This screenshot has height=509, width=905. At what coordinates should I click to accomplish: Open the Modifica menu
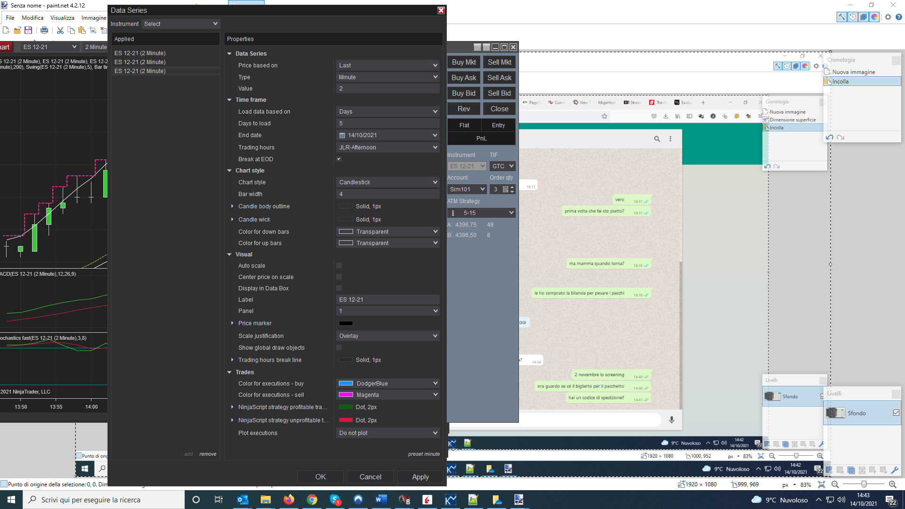pyautogui.click(x=33, y=18)
